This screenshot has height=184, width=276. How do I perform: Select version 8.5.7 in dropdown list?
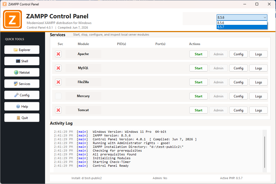coord(242,27)
